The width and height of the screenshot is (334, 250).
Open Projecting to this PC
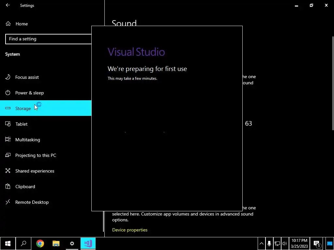point(46,155)
